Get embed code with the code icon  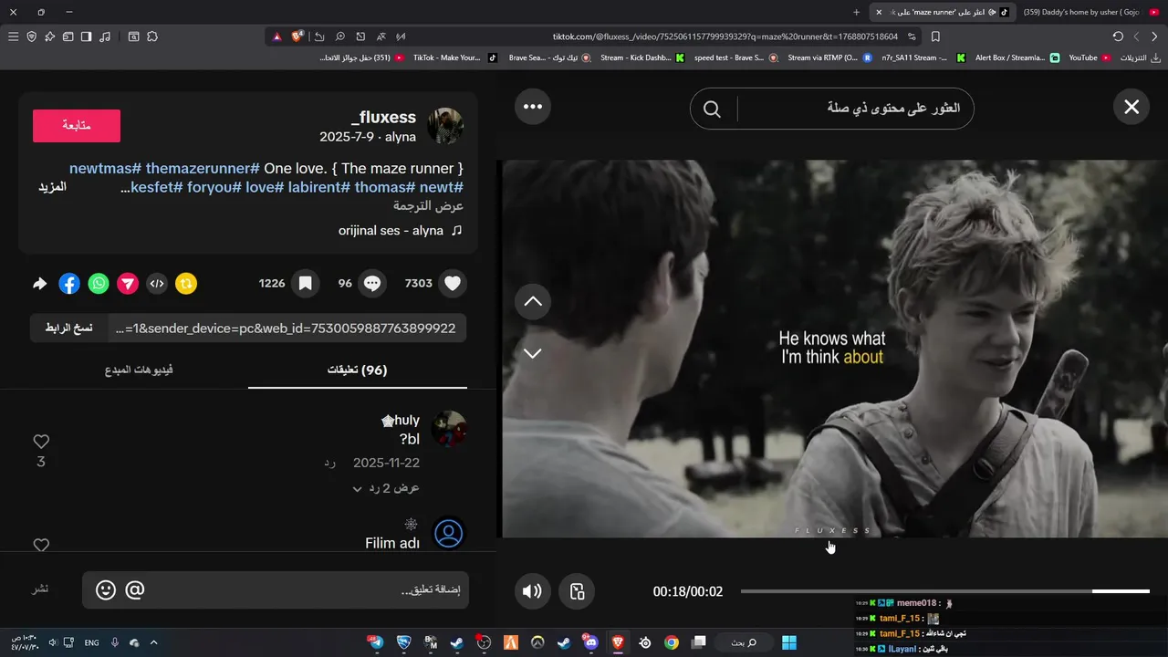click(x=157, y=283)
